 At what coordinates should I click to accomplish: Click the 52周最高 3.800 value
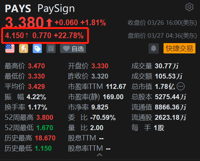point(45,118)
